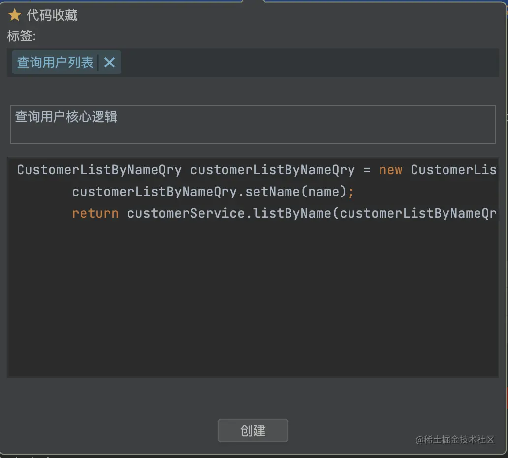Viewport: 508px width, 458px height.
Task: Click the setName method call line
Action: click(x=212, y=192)
